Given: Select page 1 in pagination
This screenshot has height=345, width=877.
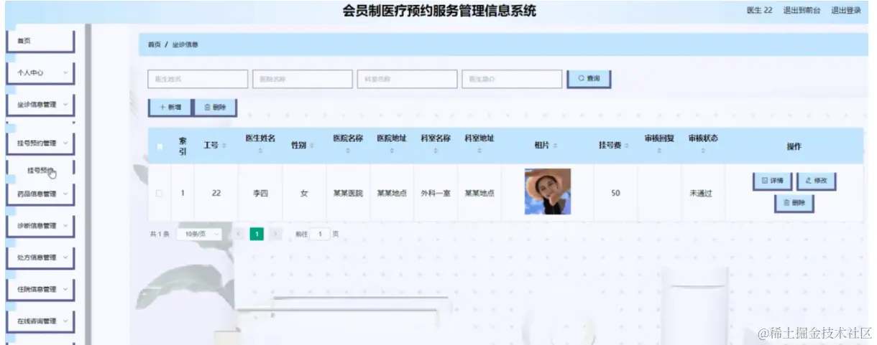Looking at the screenshot, I should 257,234.
